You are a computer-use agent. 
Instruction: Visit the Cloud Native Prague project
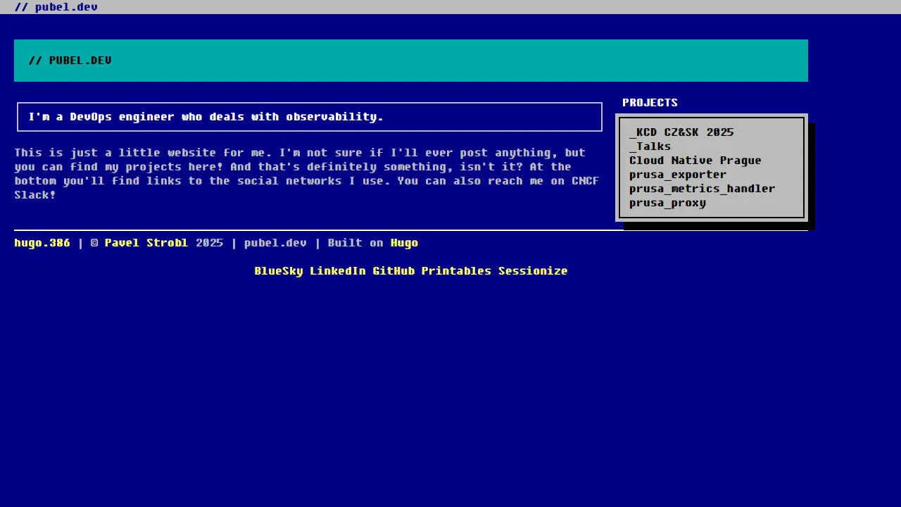(695, 161)
